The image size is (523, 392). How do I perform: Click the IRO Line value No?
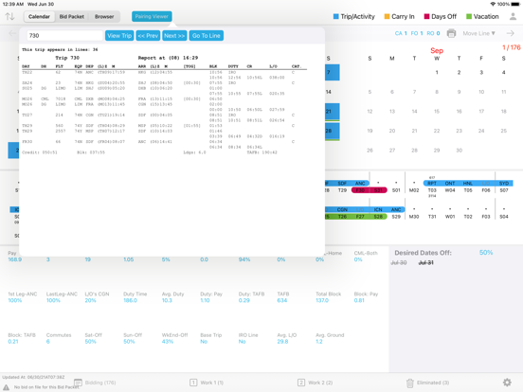(243, 341)
